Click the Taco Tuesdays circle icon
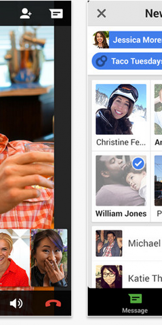The width and height of the screenshot is (162, 325). [x=102, y=61]
